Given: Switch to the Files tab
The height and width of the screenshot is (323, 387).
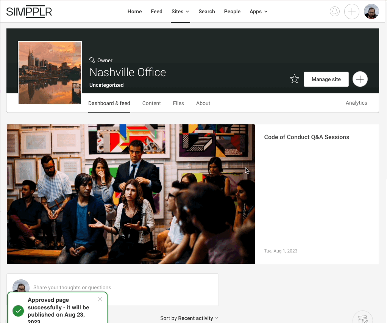Looking at the screenshot, I should 178,103.
